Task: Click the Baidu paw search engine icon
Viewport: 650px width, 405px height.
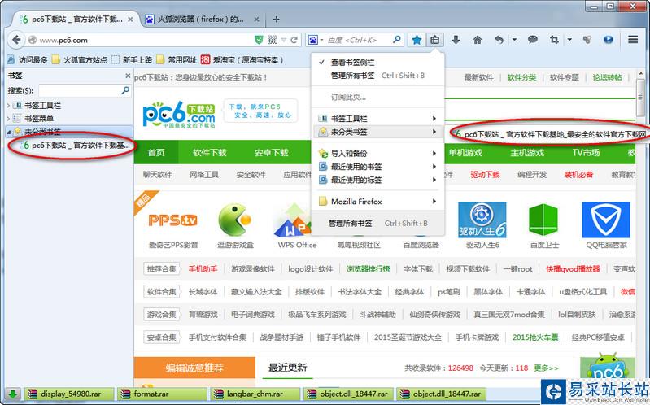Action: pyautogui.click(x=313, y=40)
